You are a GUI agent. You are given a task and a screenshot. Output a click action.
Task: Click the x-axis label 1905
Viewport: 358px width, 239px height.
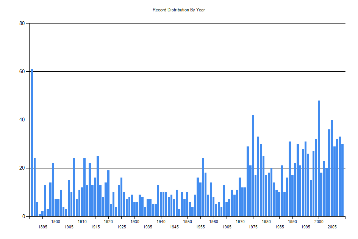pyautogui.click(x=69, y=227)
